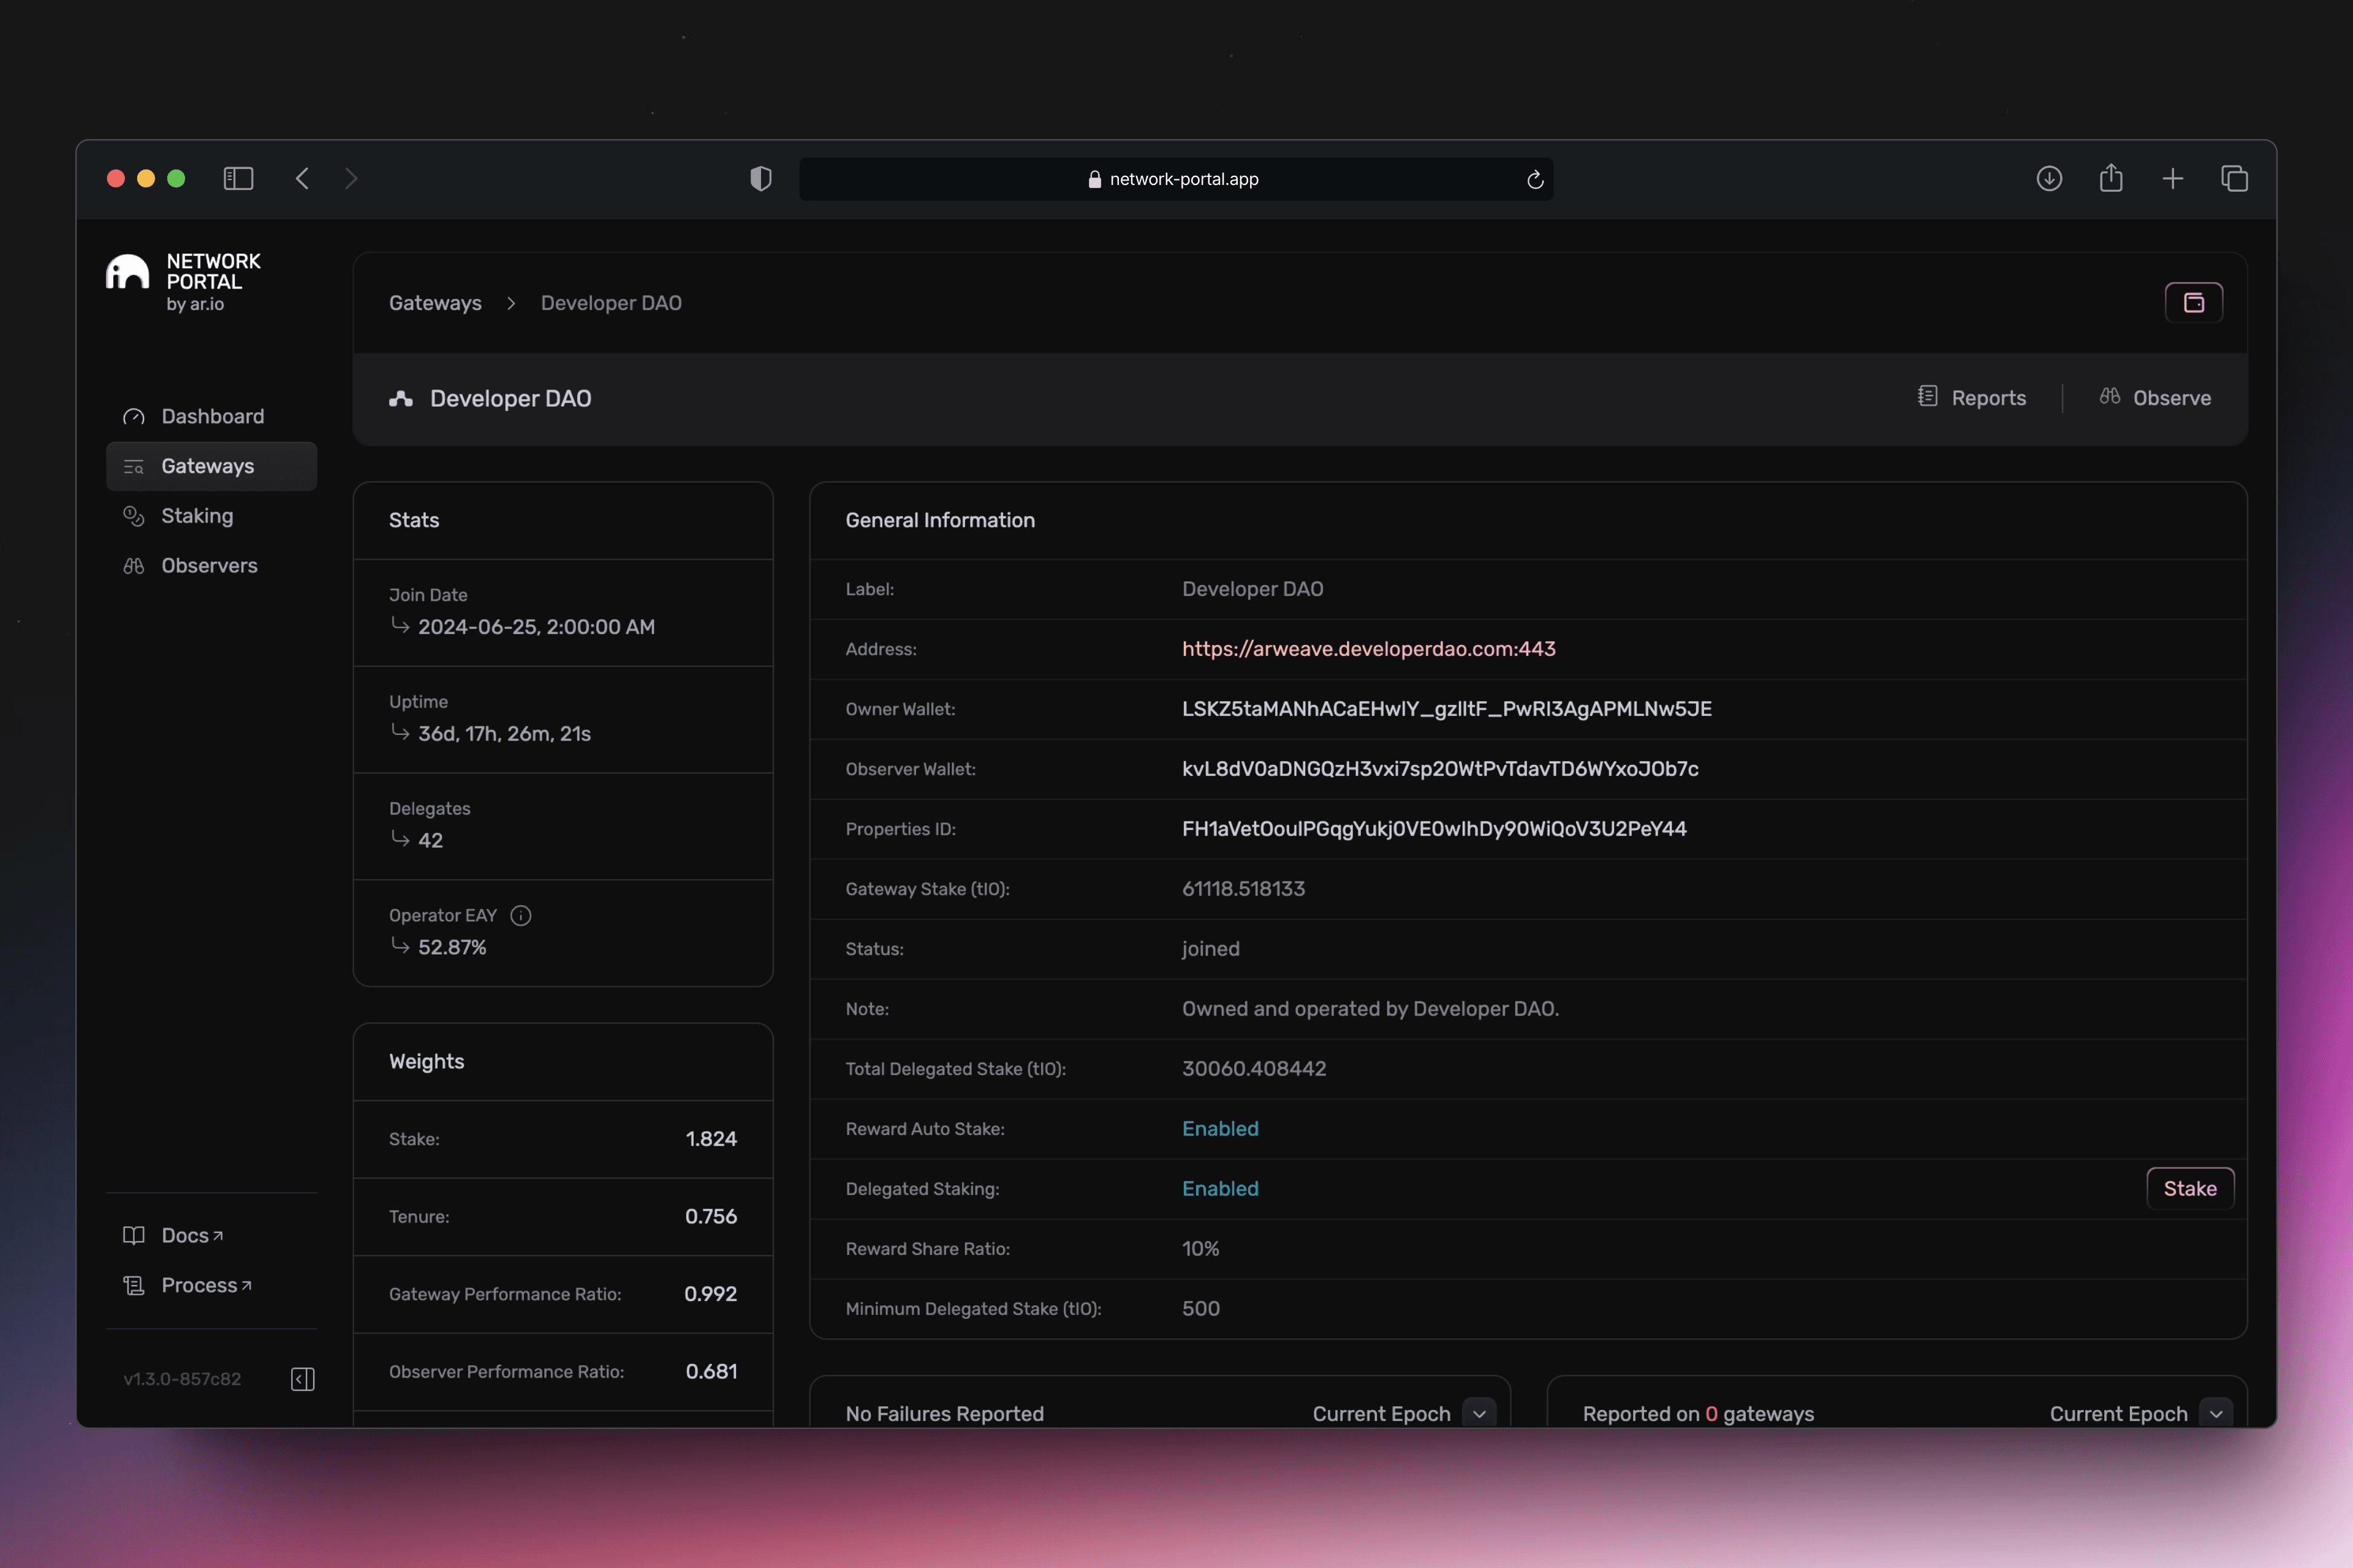This screenshot has width=2353, height=1568.
Task: Click the Safari privacy shield icon
Action: coord(760,179)
